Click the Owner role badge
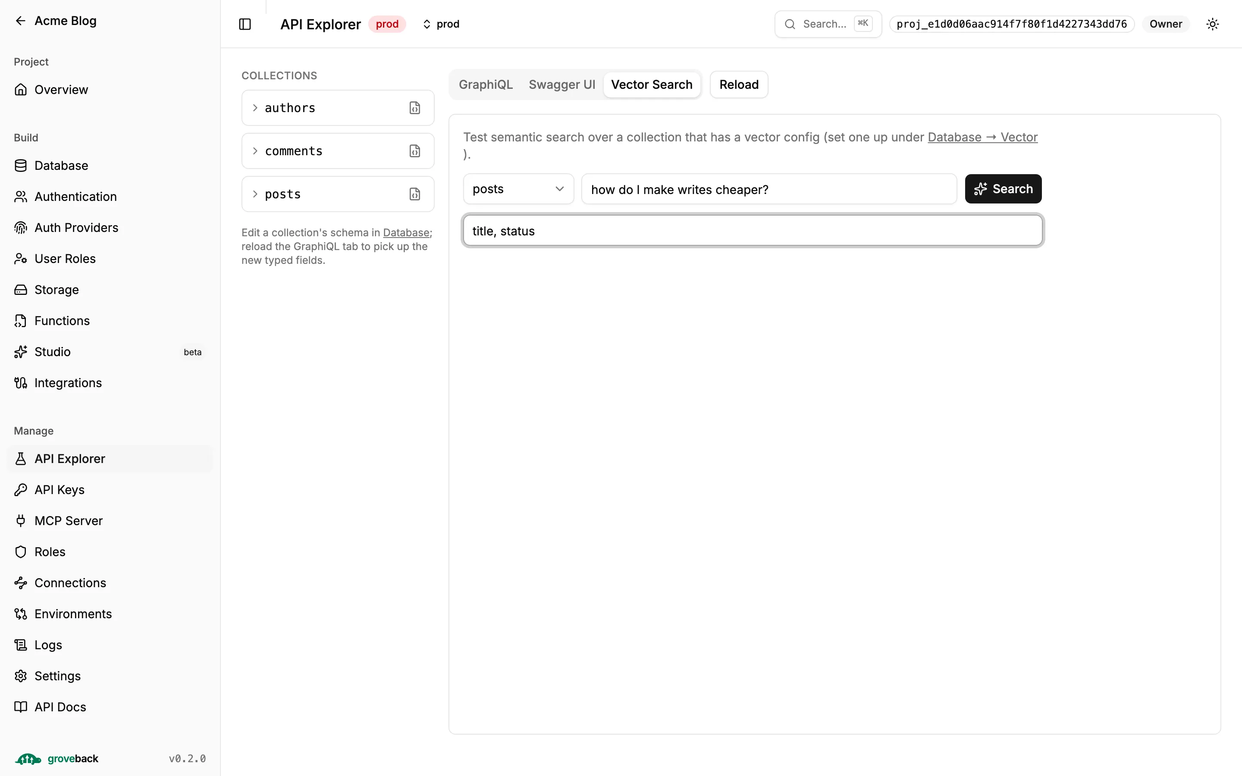This screenshot has height=776, width=1242. 1166,24
